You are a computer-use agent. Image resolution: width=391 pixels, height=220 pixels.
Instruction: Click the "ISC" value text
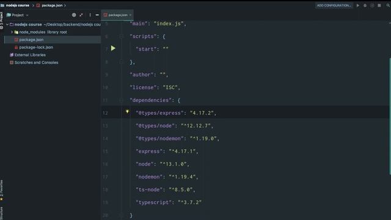tap(170, 87)
